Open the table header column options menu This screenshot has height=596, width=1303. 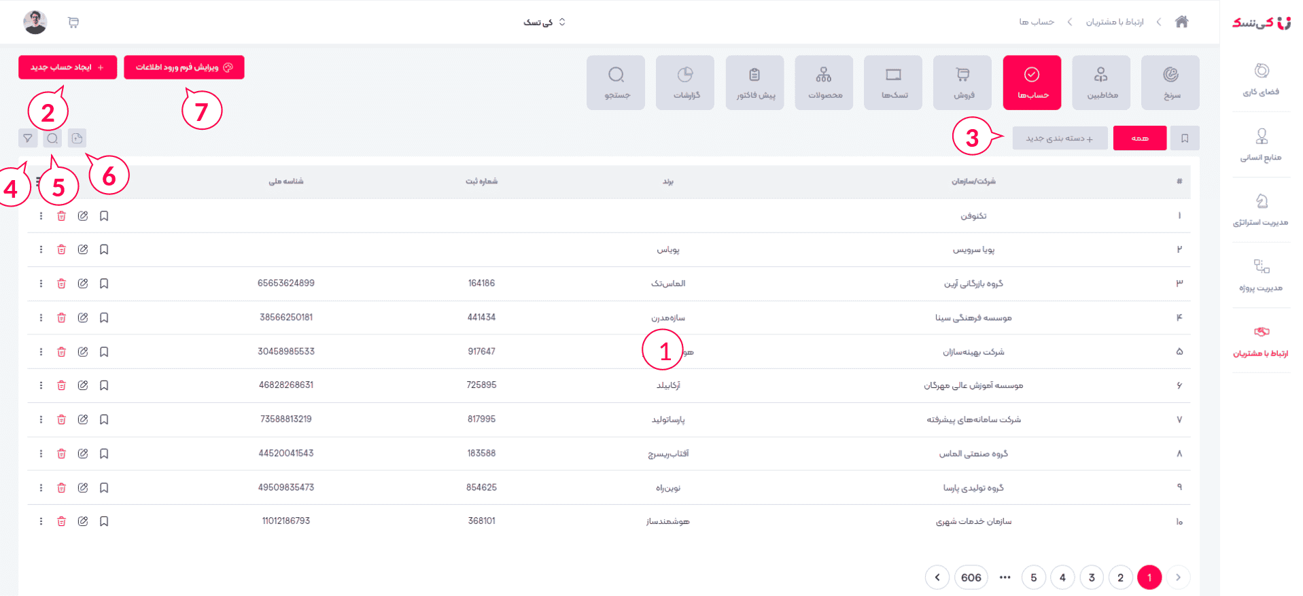click(x=38, y=181)
